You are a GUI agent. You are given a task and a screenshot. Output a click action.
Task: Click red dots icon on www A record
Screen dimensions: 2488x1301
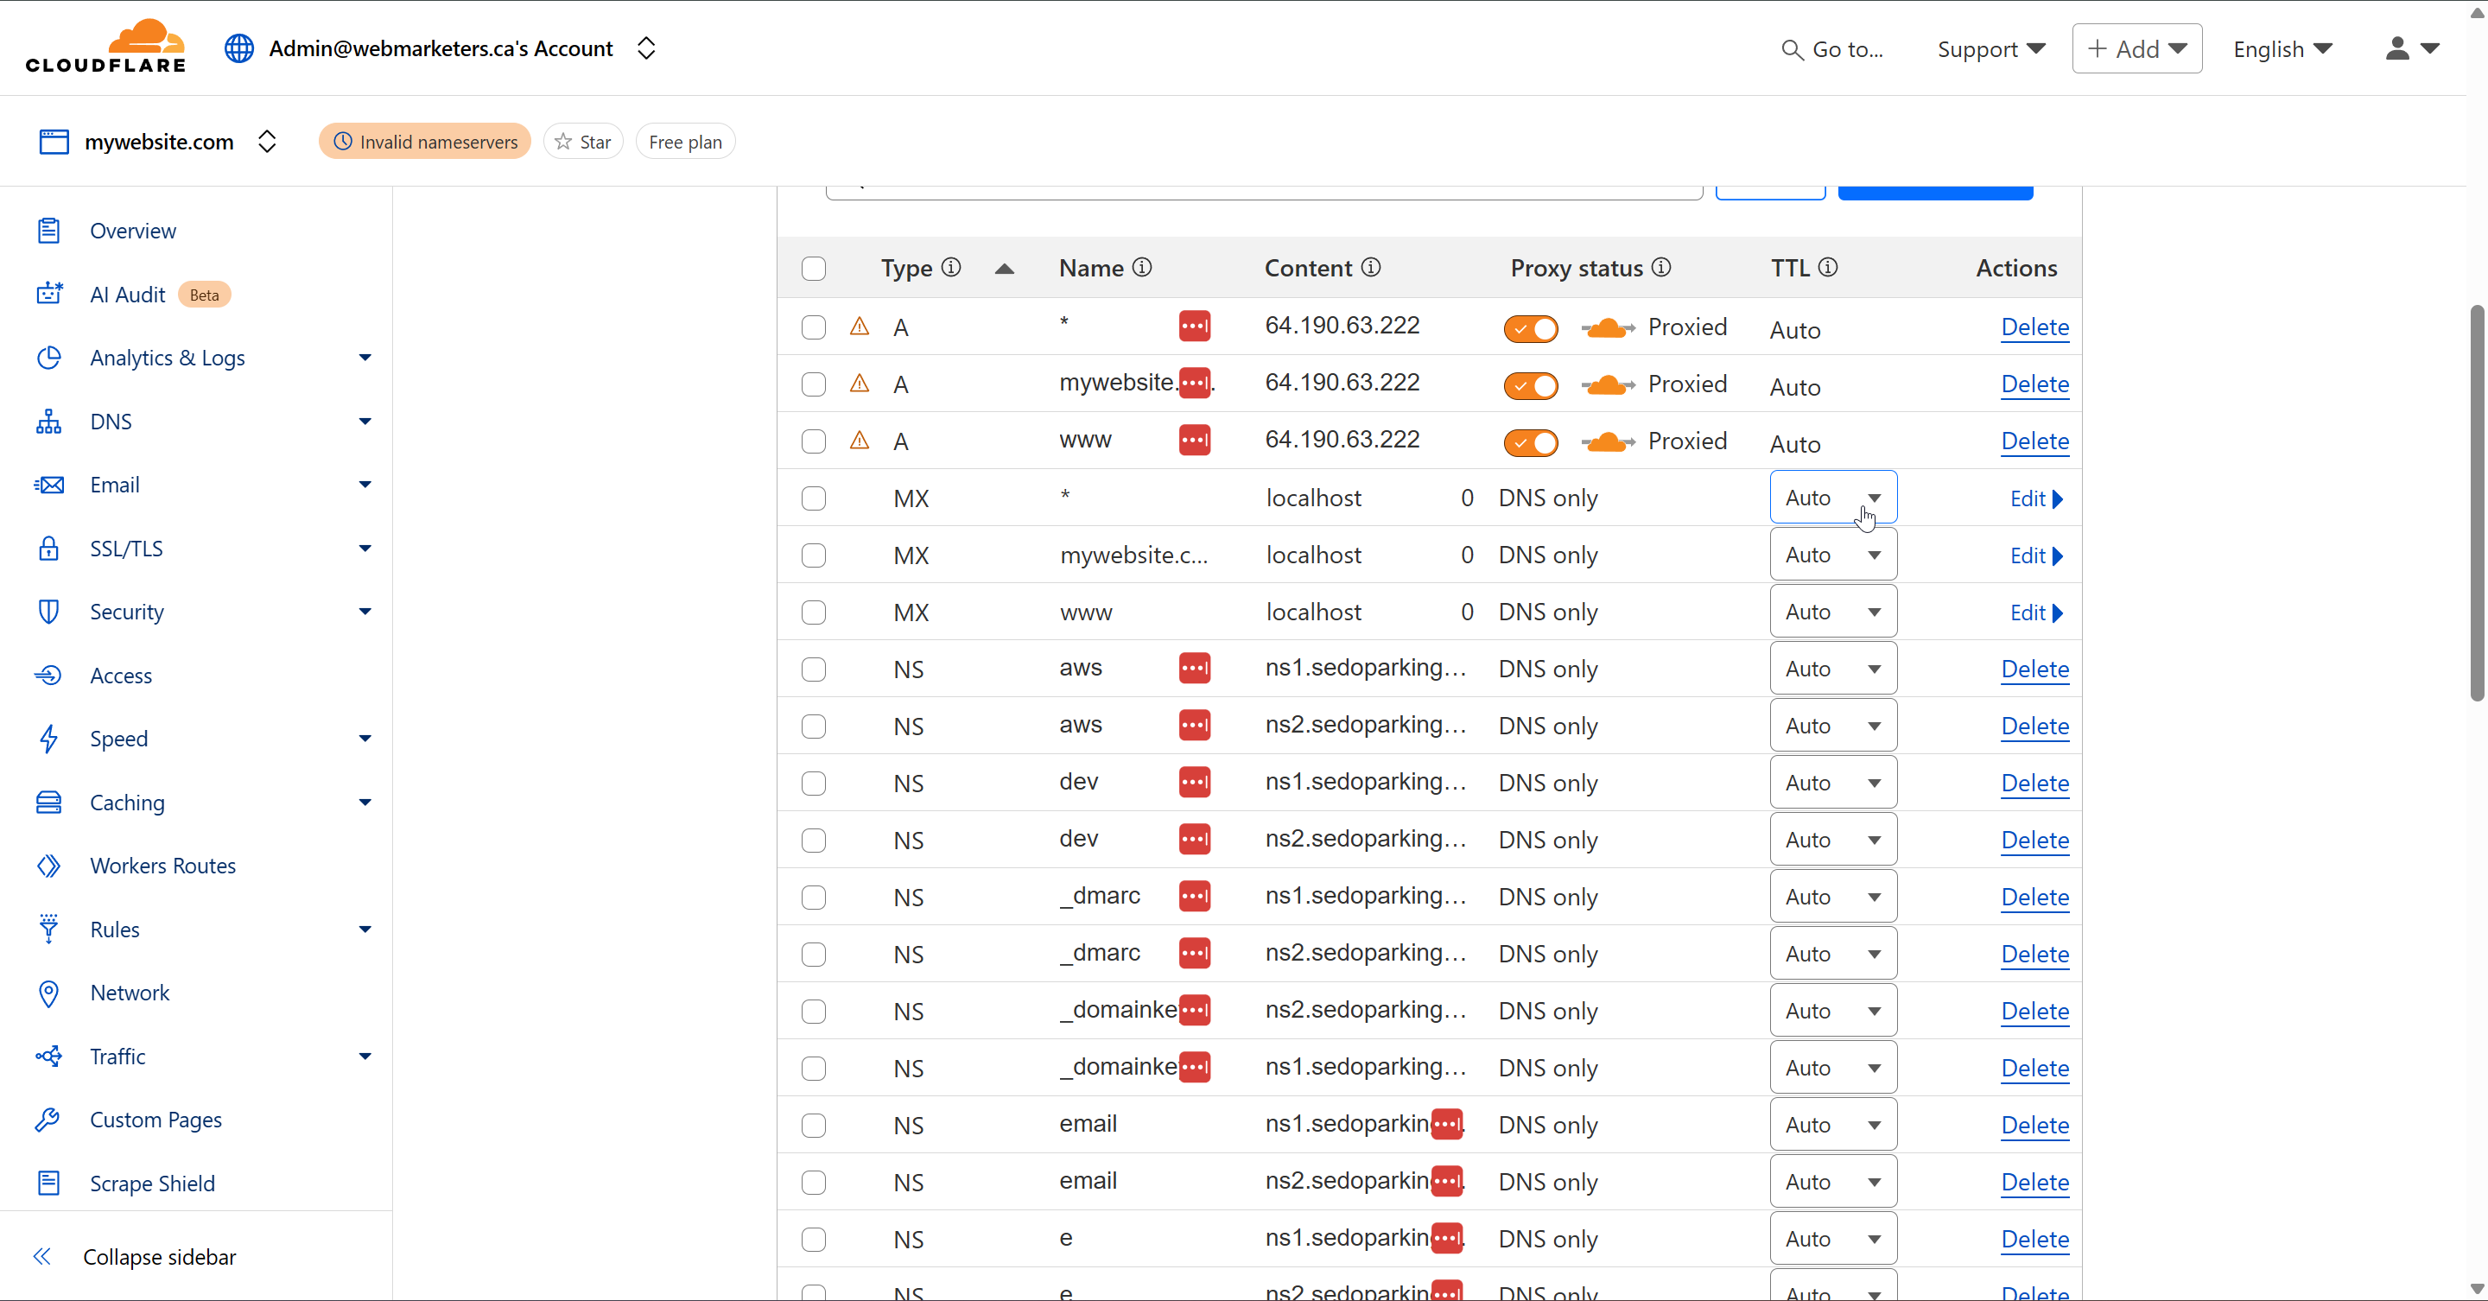pyautogui.click(x=1195, y=441)
